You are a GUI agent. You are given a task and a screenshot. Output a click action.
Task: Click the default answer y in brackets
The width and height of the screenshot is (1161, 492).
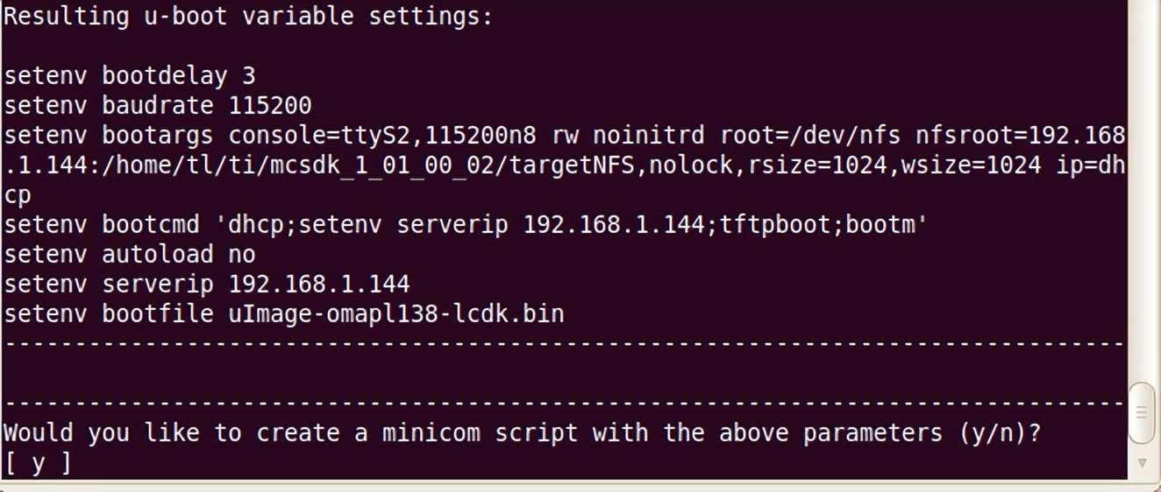(x=38, y=463)
